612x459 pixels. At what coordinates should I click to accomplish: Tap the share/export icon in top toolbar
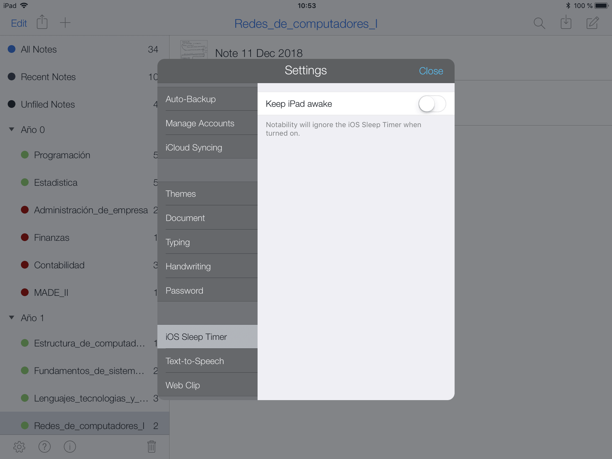point(42,22)
